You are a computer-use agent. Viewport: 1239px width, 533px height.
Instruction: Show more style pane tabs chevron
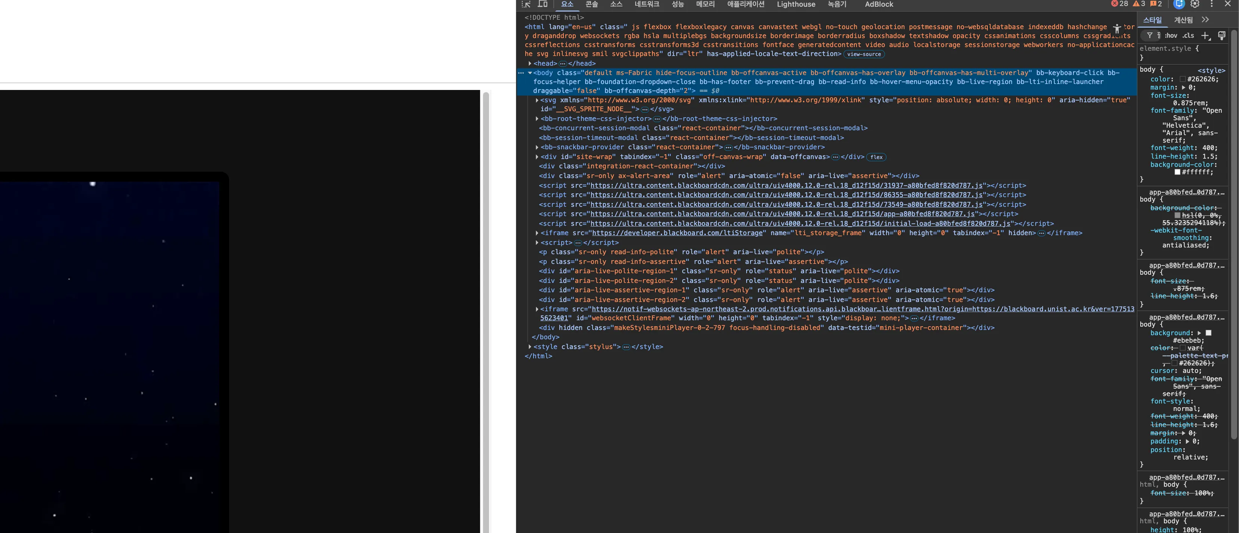1205,20
